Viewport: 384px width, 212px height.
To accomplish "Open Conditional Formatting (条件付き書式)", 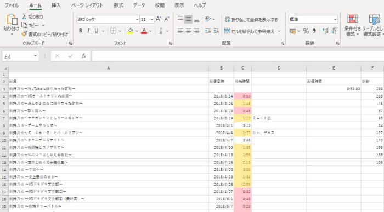I will click(352, 25).
